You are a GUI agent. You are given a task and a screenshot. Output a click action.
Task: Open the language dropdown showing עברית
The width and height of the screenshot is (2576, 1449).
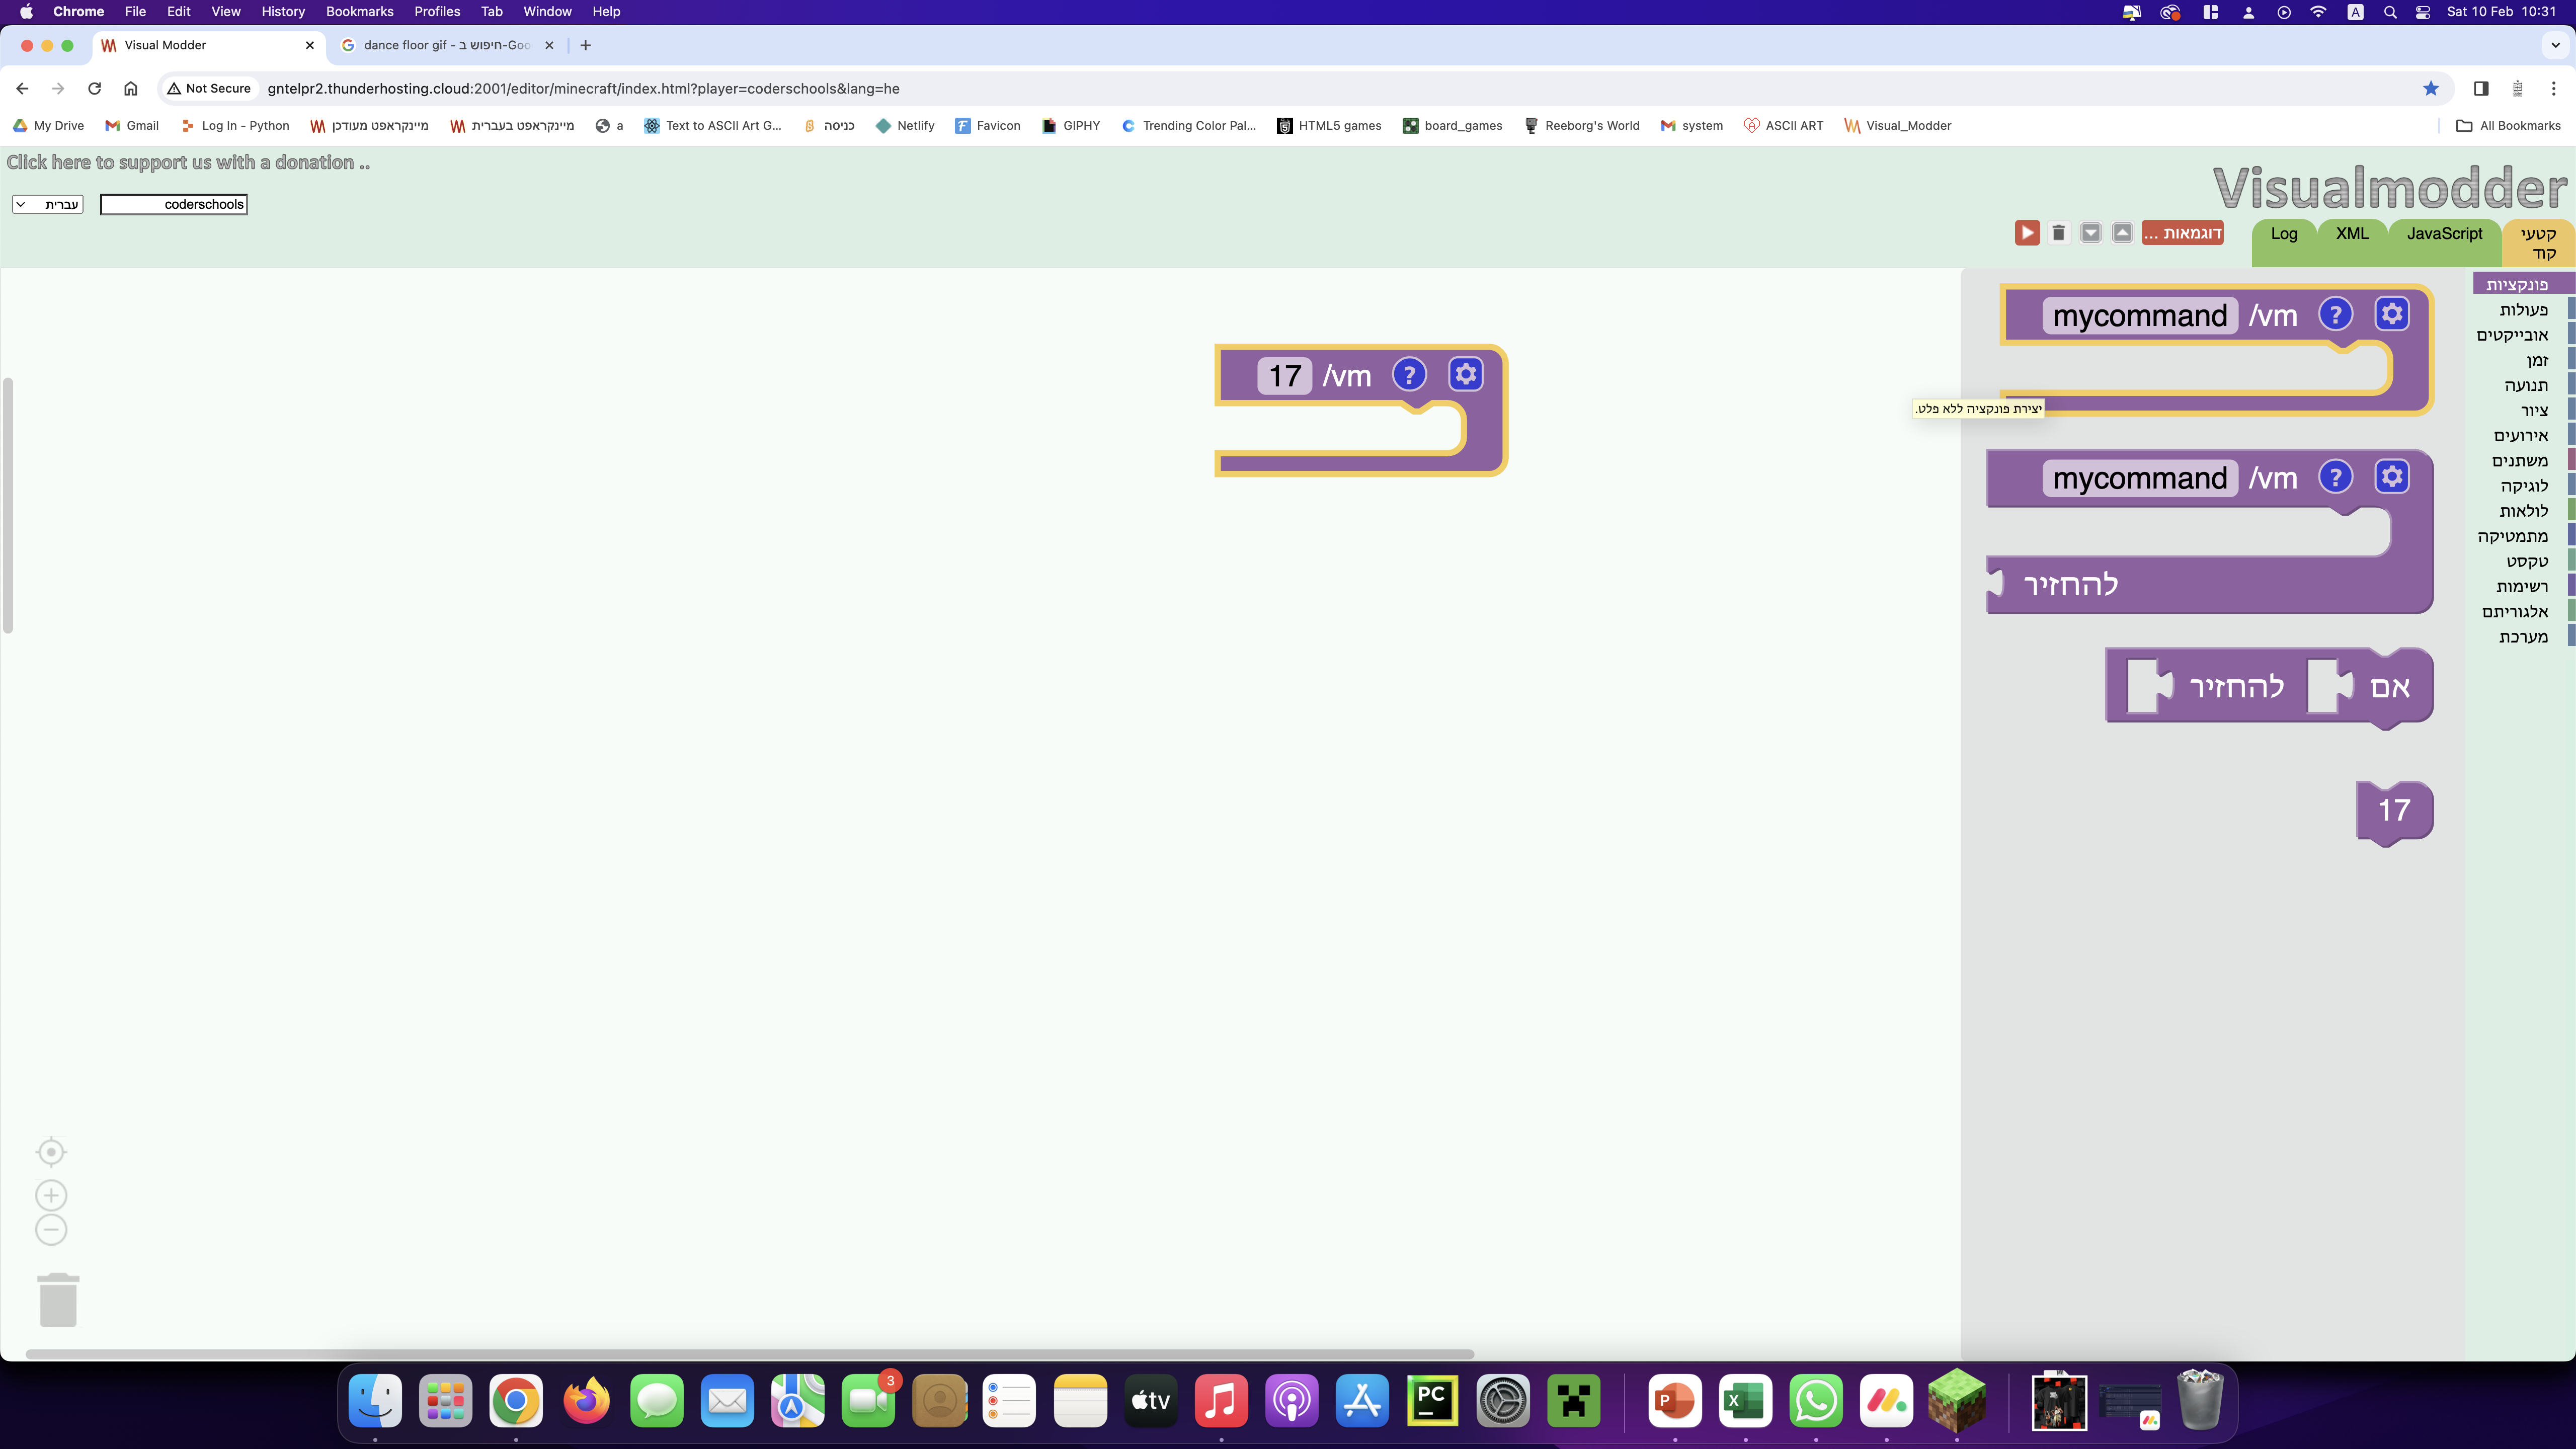point(48,204)
